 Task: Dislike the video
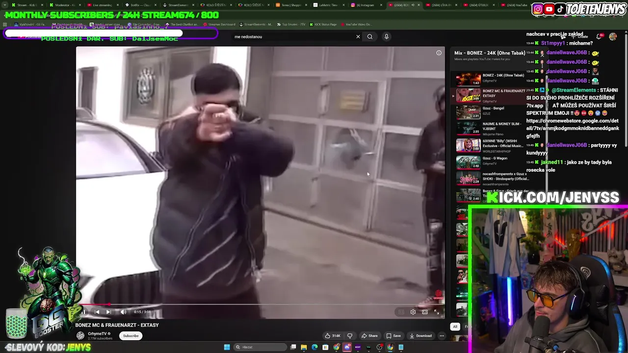[x=350, y=336]
